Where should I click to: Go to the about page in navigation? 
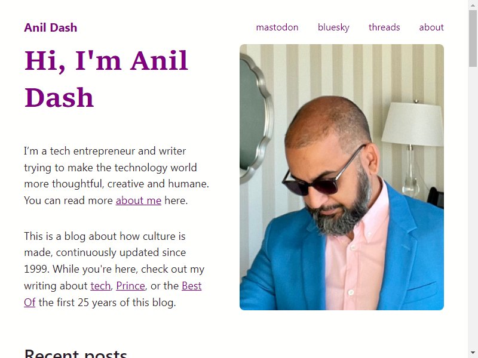click(x=431, y=27)
